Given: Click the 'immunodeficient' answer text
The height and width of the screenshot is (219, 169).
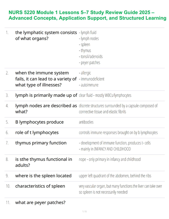Looking at the screenshot, I should pyautogui.click(x=92, y=79).
